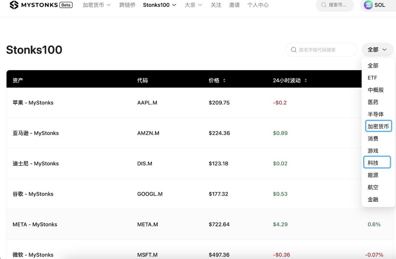Viewport: 396px width, 259px height.
Task: Click the $209.75 price cell
Action: coord(219,103)
